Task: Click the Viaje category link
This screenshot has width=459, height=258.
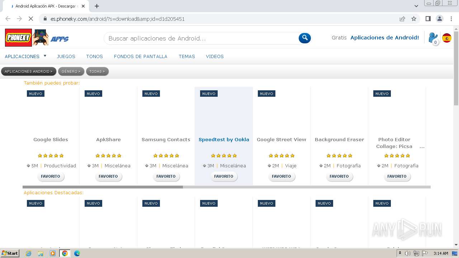Action: [291, 166]
